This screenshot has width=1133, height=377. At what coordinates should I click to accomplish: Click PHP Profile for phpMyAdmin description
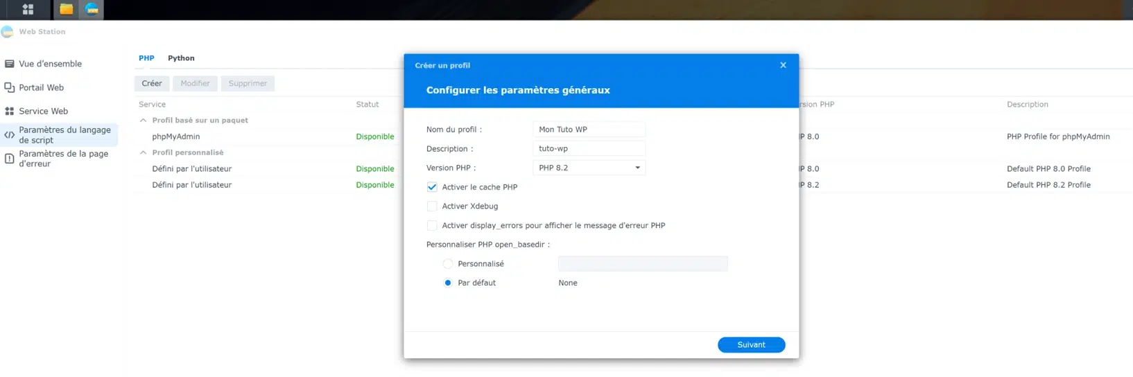click(x=1058, y=137)
